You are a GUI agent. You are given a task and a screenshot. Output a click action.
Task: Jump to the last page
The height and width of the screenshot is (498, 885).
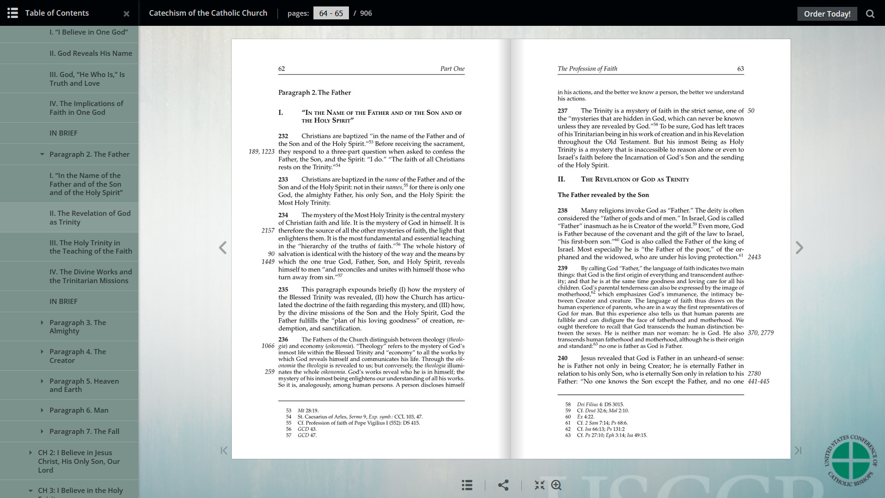[798, 451]
